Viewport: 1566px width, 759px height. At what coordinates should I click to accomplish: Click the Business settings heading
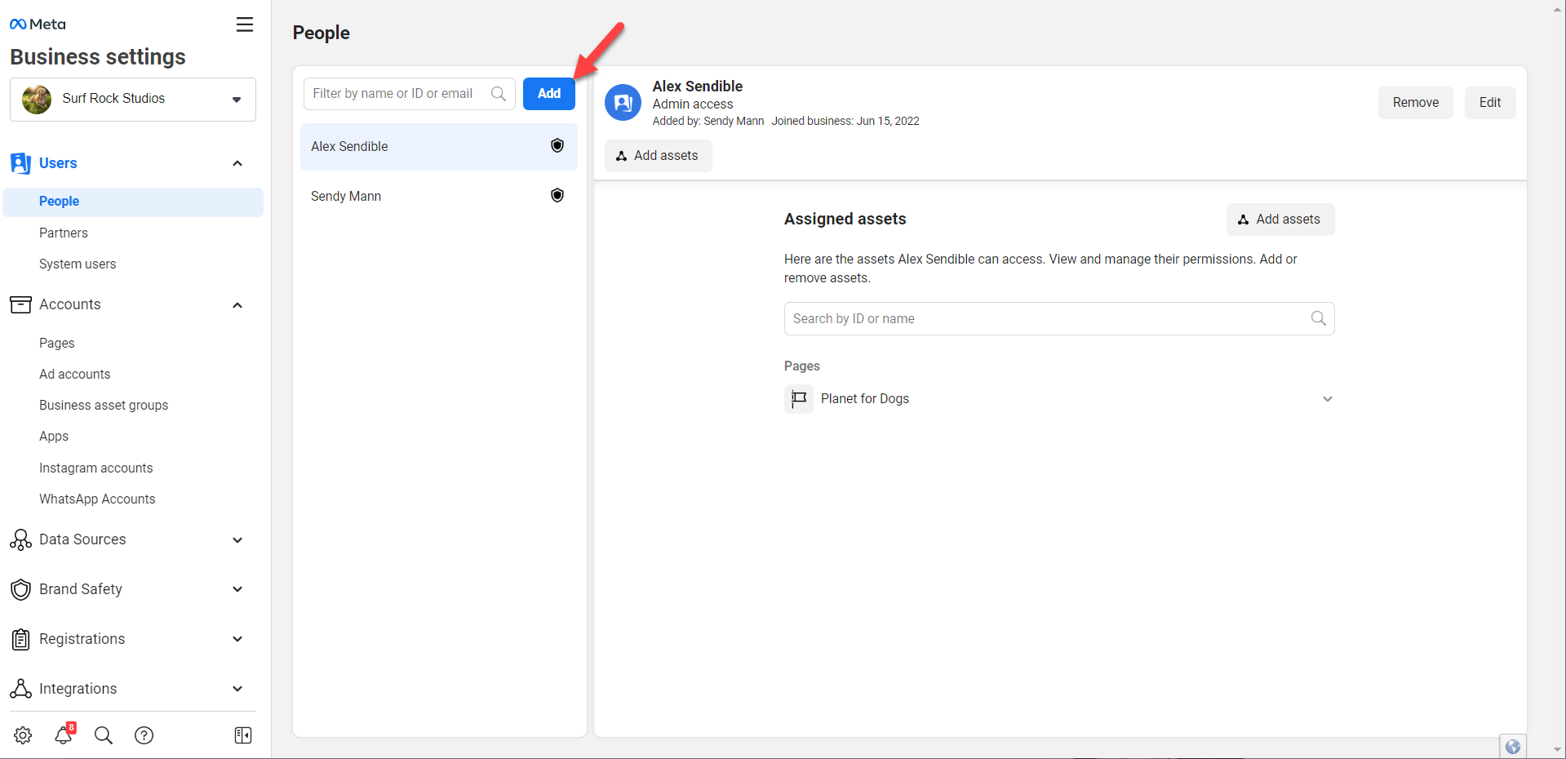pos(98,57)
